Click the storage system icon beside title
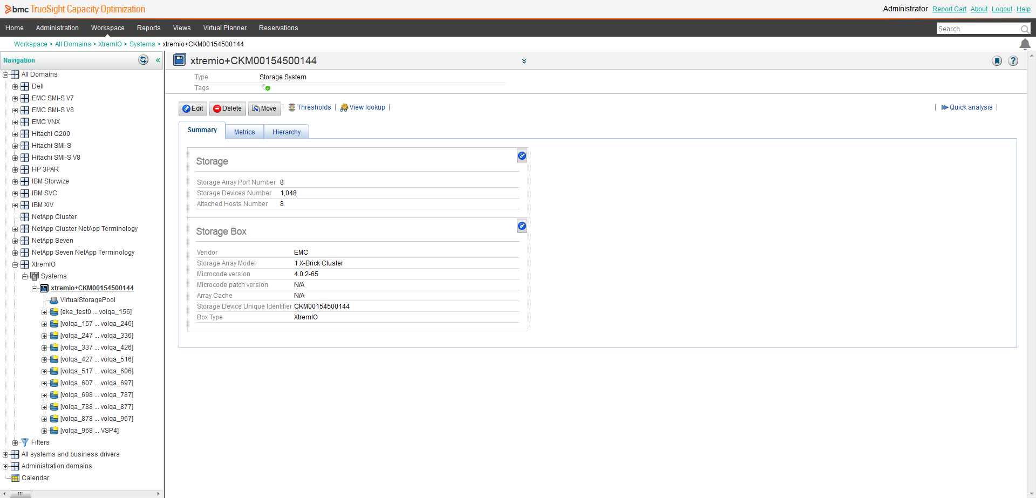 pos(180,60)
